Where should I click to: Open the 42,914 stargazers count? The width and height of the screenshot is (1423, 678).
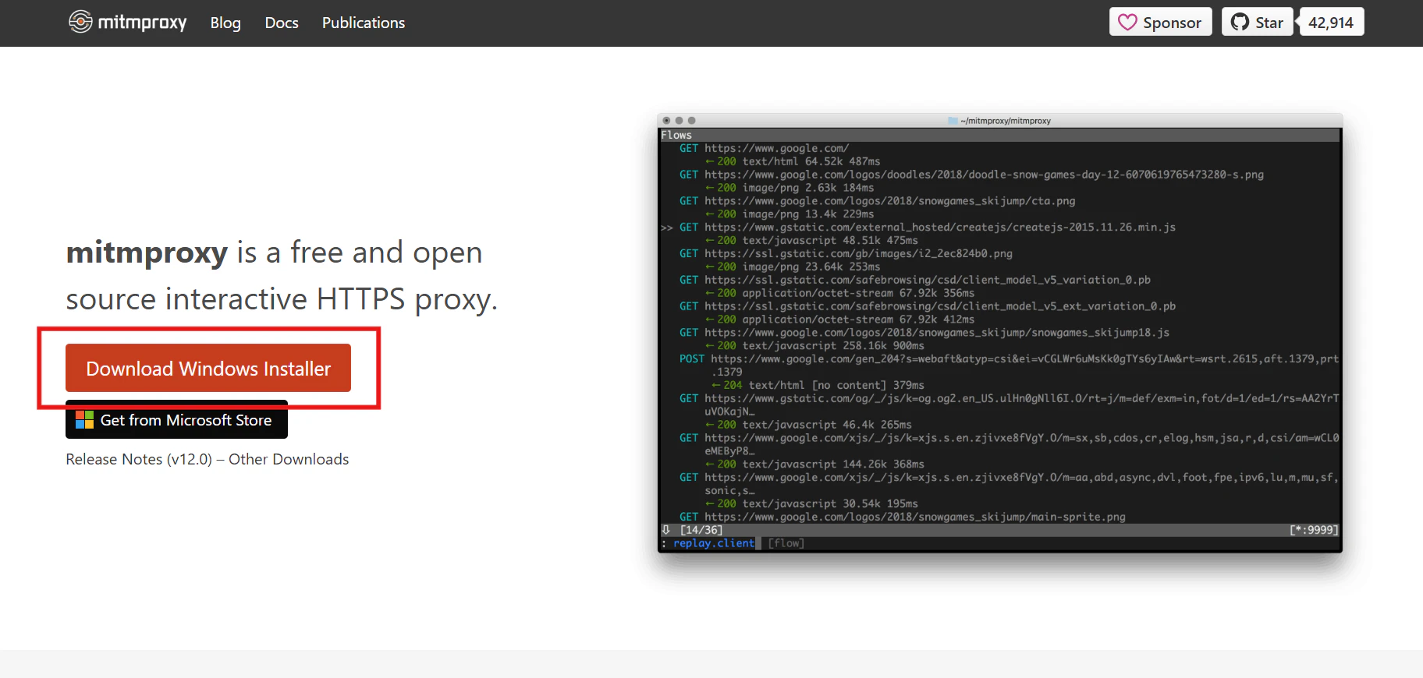[1331, 22]
